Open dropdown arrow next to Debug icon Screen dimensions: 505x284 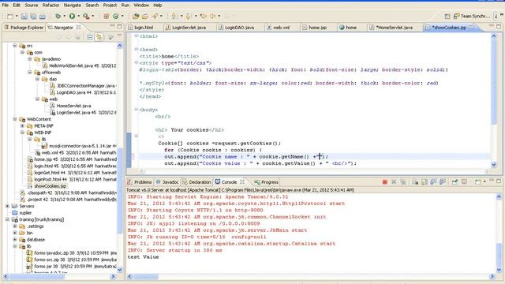pos(64,16)
